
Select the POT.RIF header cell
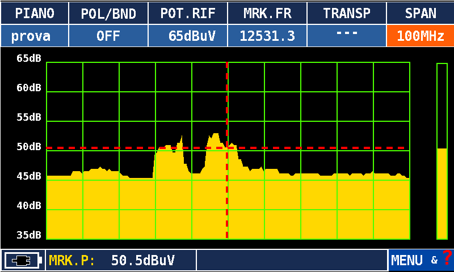188,13
